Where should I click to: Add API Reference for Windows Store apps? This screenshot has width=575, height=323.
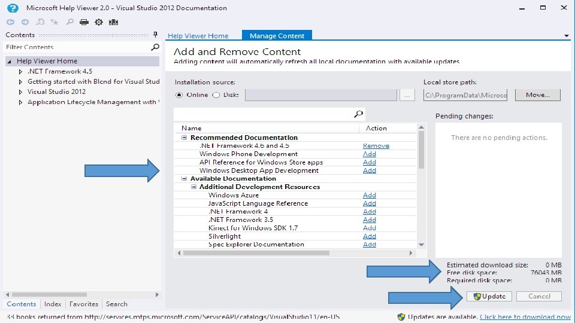point(370,162)
